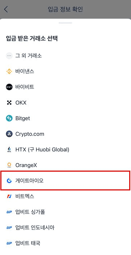
Task: Click the Crypto.com lion logo icon
Action: [x=9, y=134]
